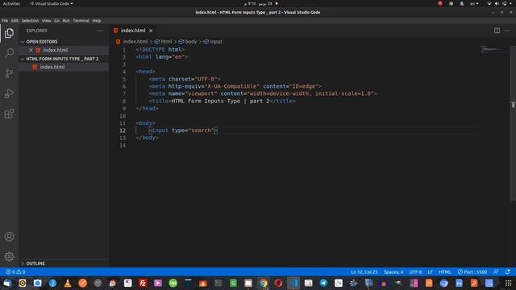Open the network indicator in top bar
516x290 pixels.
[x=489, y=3]
